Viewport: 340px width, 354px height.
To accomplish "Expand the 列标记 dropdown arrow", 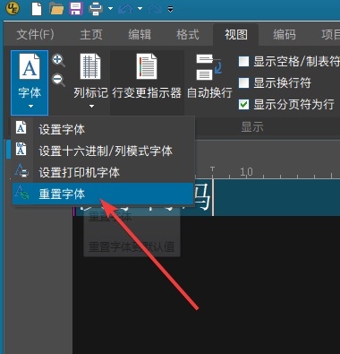I will click(x=91, y=106).
